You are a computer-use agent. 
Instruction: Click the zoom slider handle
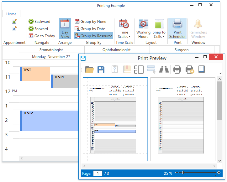point(183,173)
